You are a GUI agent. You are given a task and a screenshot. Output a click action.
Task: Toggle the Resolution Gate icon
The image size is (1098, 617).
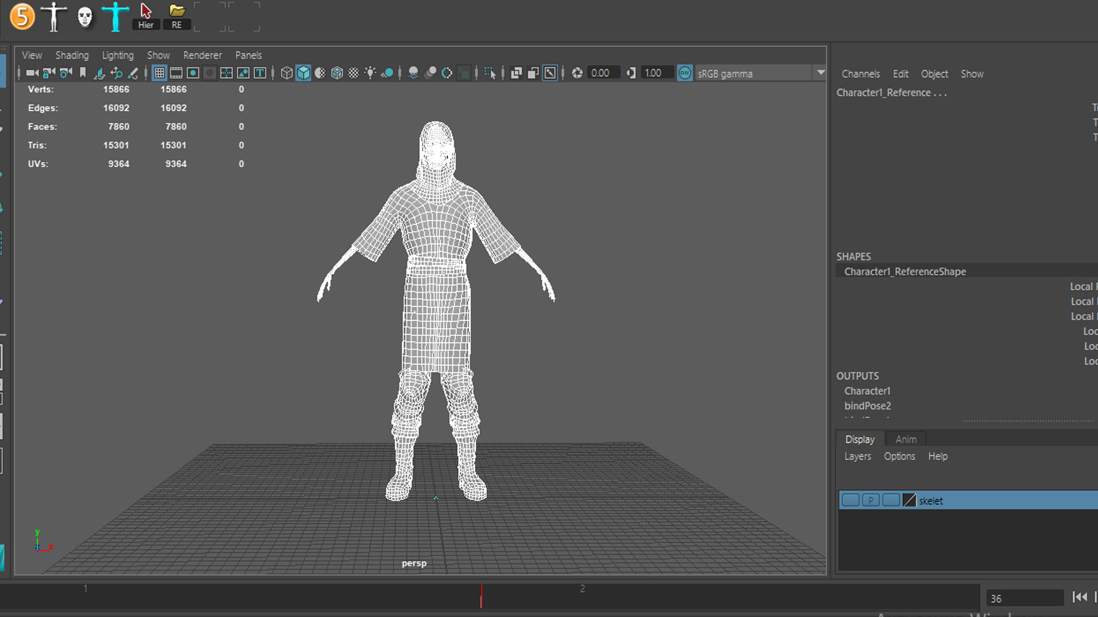pos(193,73)
